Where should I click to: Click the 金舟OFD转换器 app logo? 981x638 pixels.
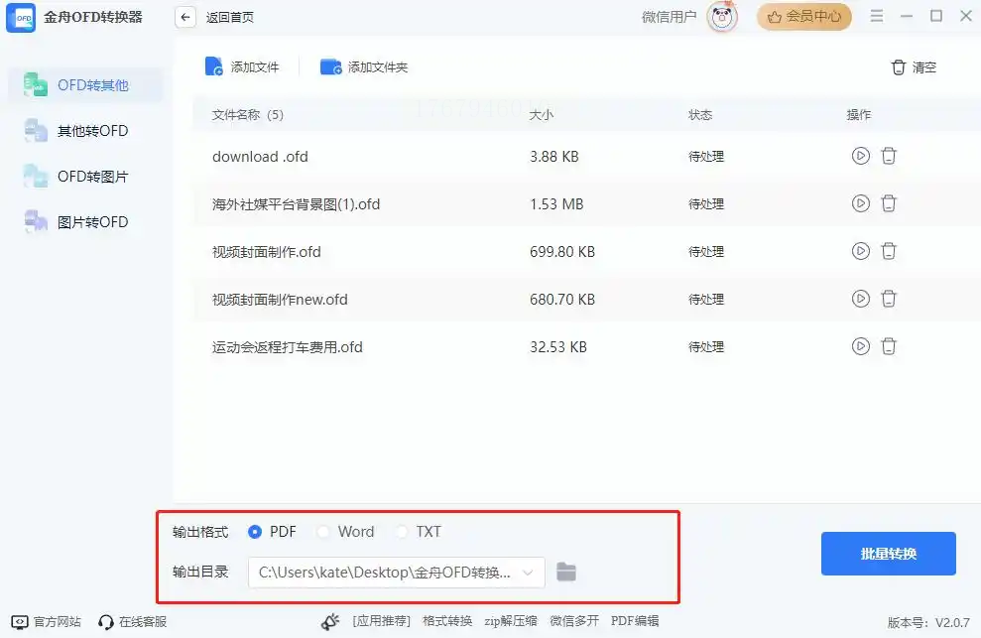point(21,17)
